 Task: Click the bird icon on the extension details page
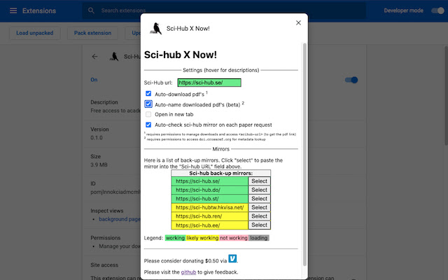click(x=114, y=57)
